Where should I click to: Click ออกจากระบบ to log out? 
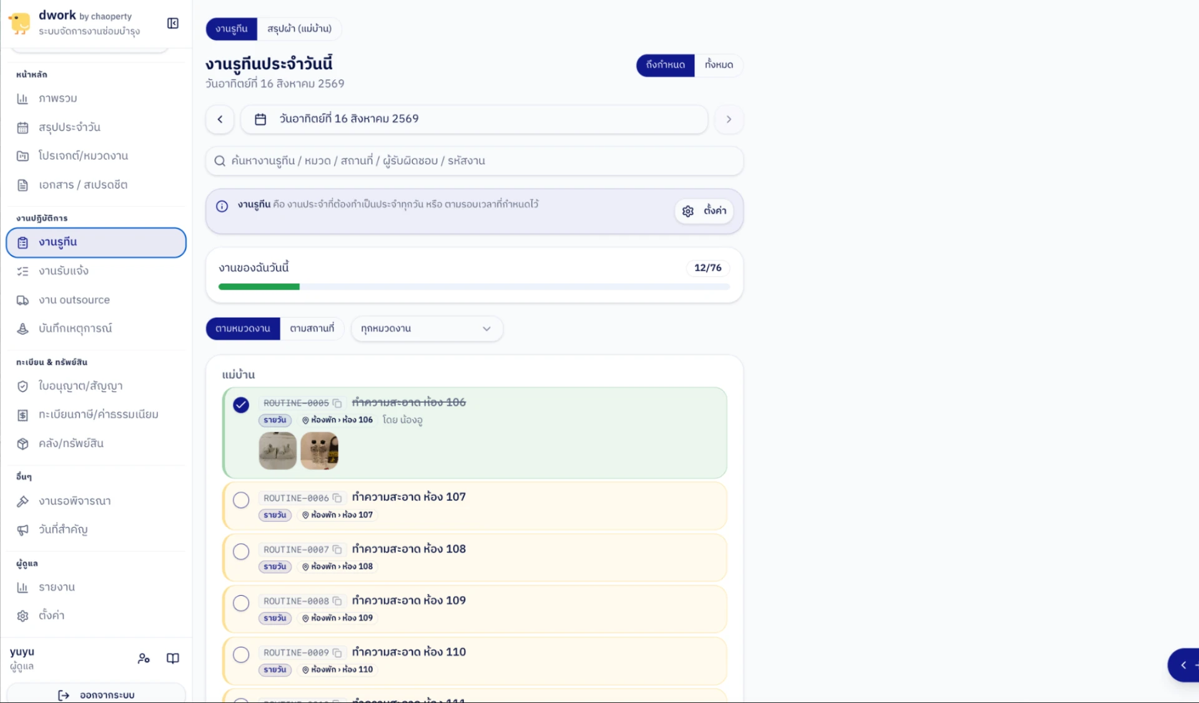pos(96,695)
